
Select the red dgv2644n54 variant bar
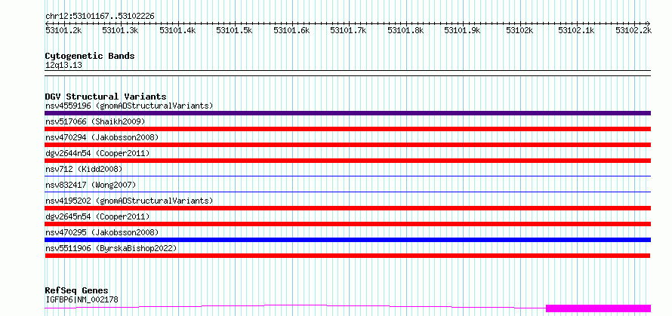click(347, 161)
